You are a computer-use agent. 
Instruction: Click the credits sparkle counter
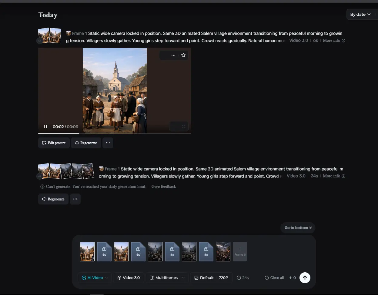point(292,278)
